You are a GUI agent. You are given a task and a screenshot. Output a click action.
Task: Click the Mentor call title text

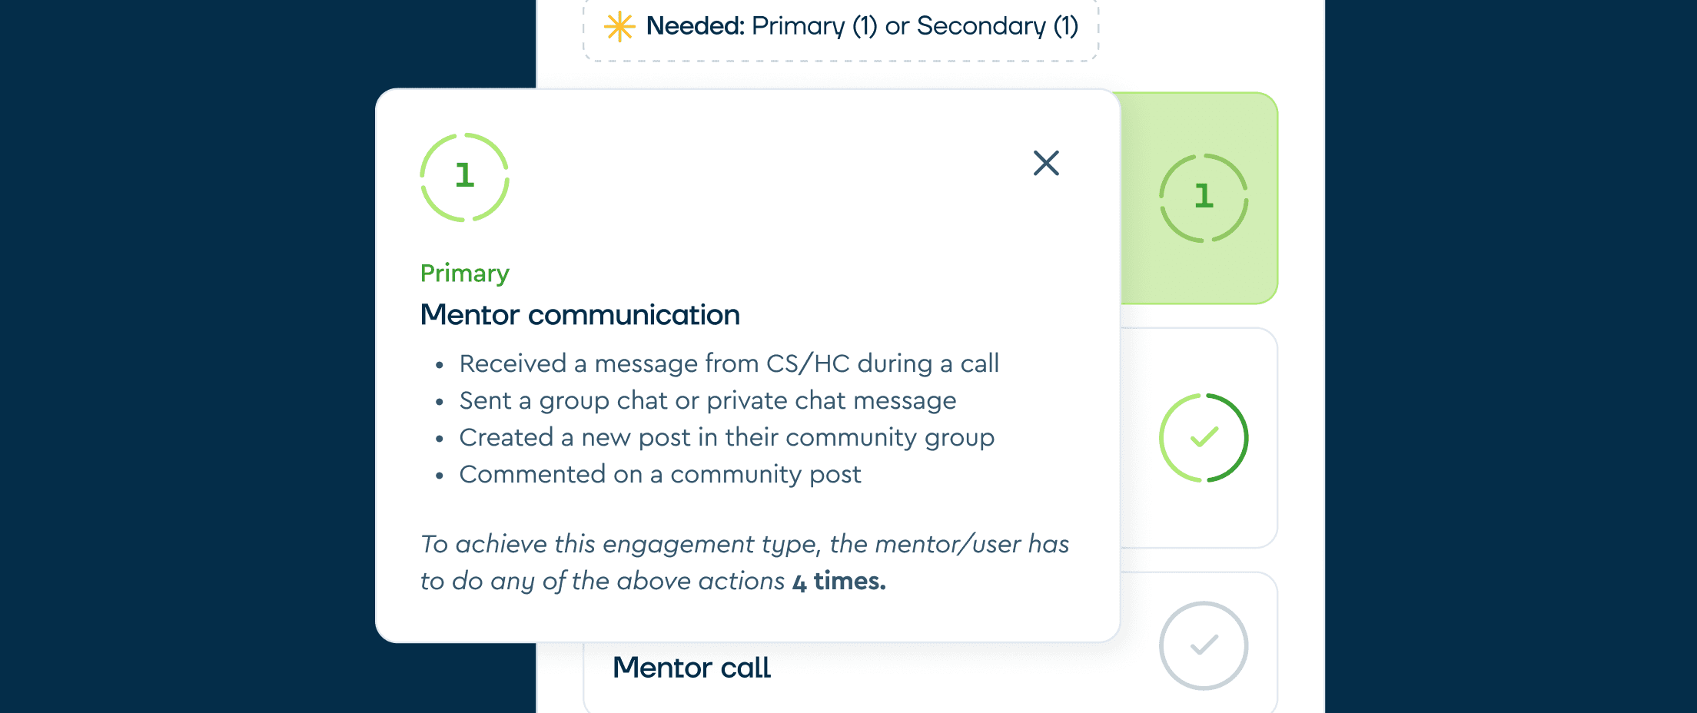coord(691,668)
